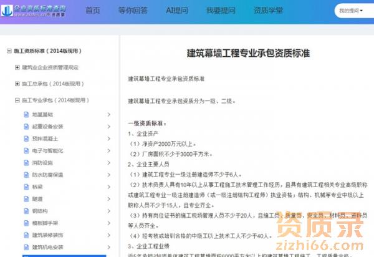Select the 消防设施 document icon
This screenshot has height=257, width=374.
click(x=26, y=163)
